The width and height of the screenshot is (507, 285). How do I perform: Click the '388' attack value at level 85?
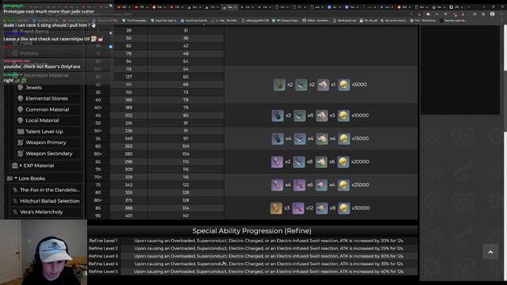tap(128, 208)
